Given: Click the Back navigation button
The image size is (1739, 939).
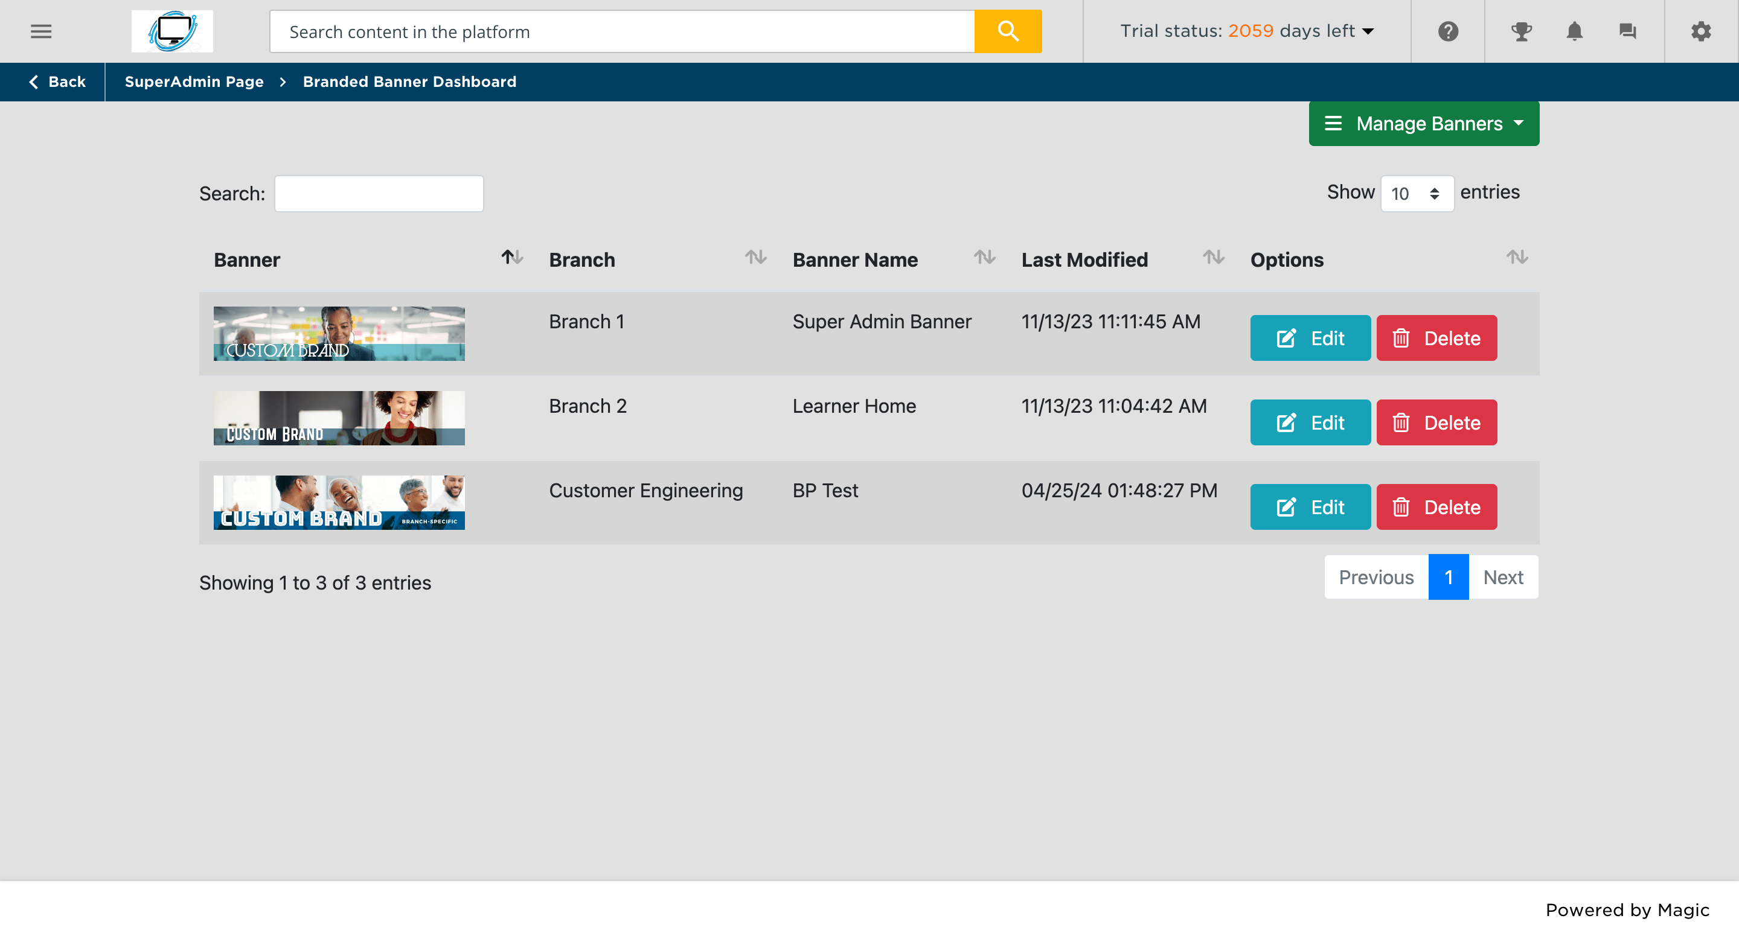Looking at the screenshot, I should [x=58, y=81].
